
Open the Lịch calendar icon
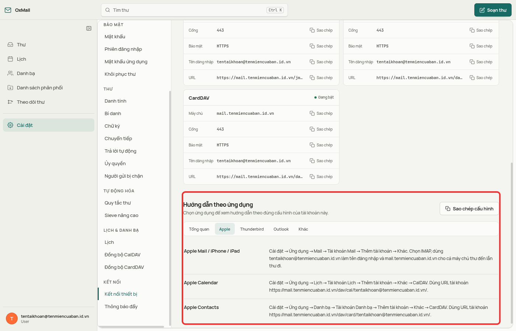coord(10,59)
